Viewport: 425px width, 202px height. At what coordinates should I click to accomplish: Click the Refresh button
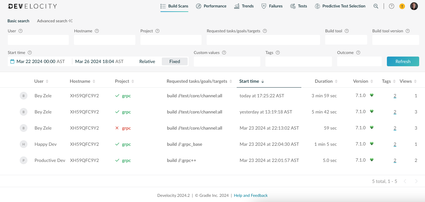(x=403, y=61)
